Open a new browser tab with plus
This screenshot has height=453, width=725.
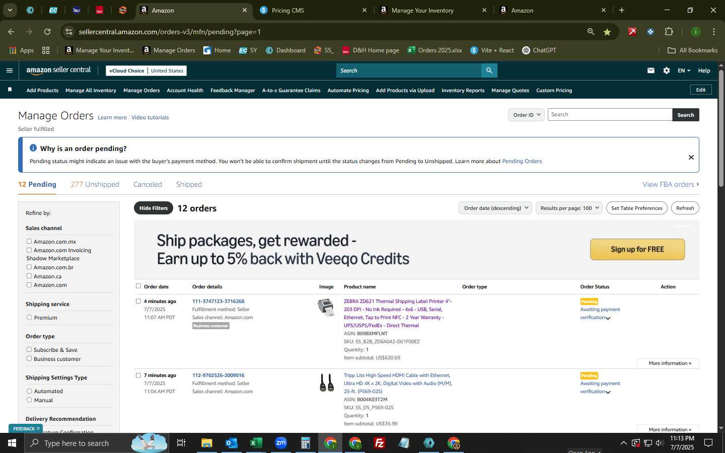tap(622, 10)
